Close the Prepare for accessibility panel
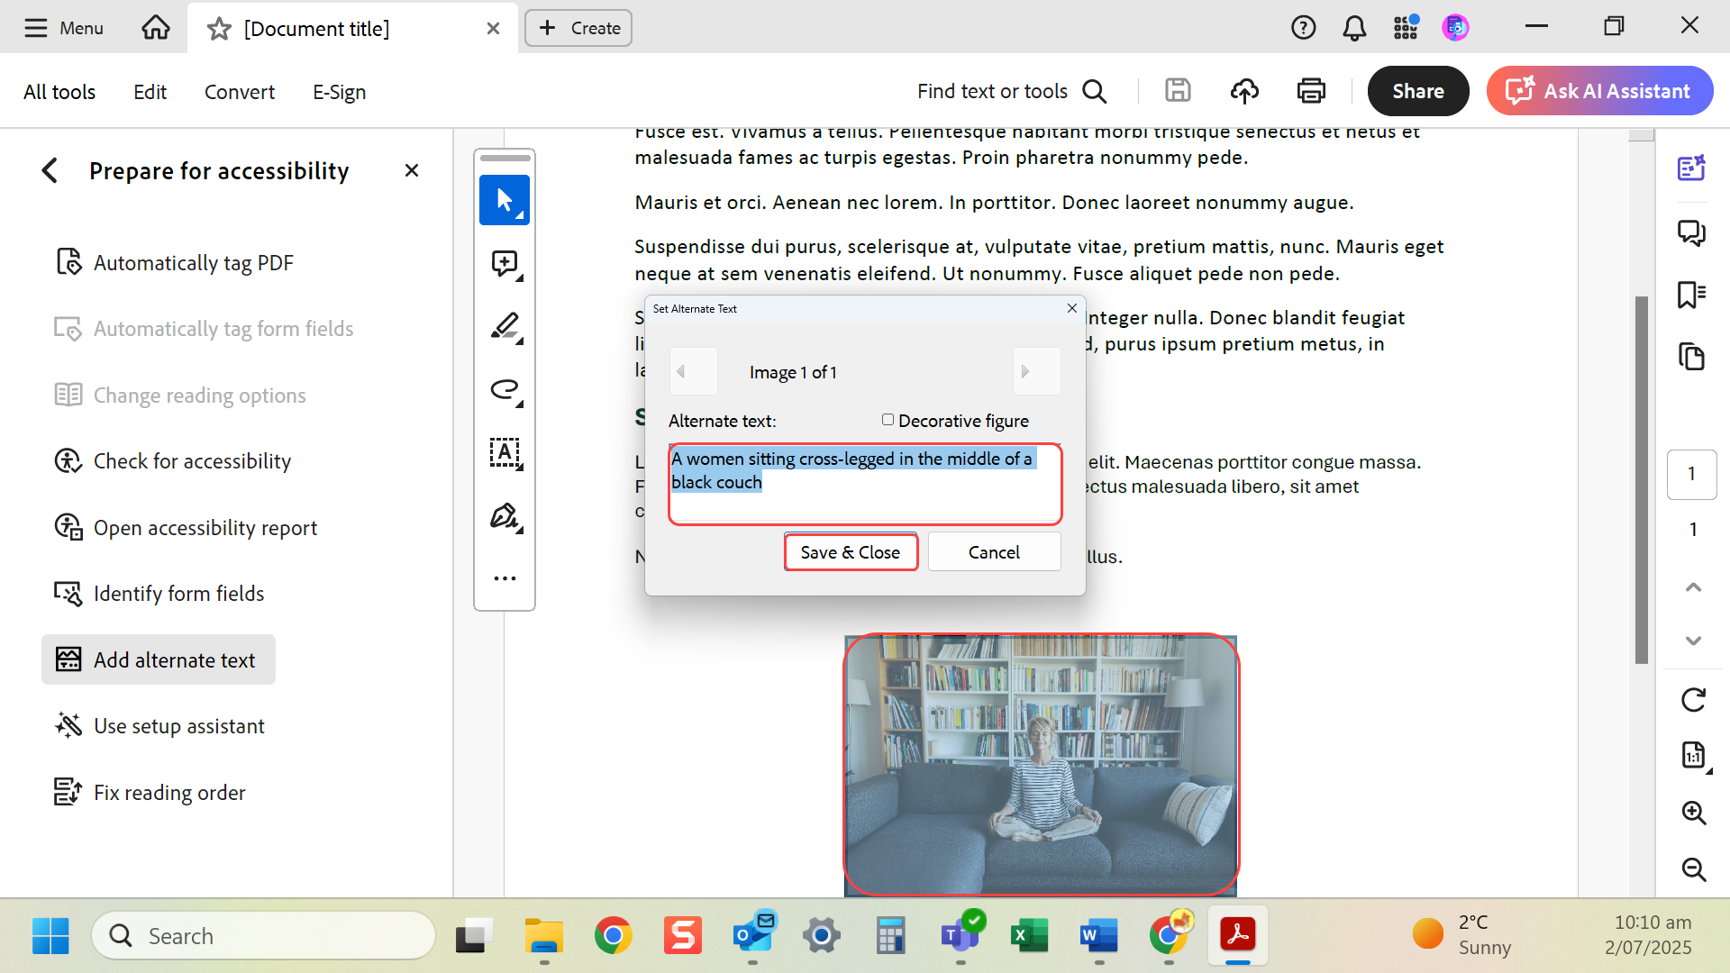1730x973 pixels. pyautogui.click(x=412, y=170)
